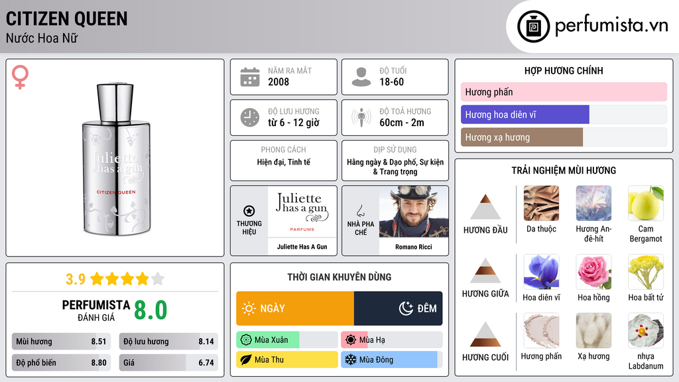Click the pink Hương phấn accord bar

click(x=564, y=92)
